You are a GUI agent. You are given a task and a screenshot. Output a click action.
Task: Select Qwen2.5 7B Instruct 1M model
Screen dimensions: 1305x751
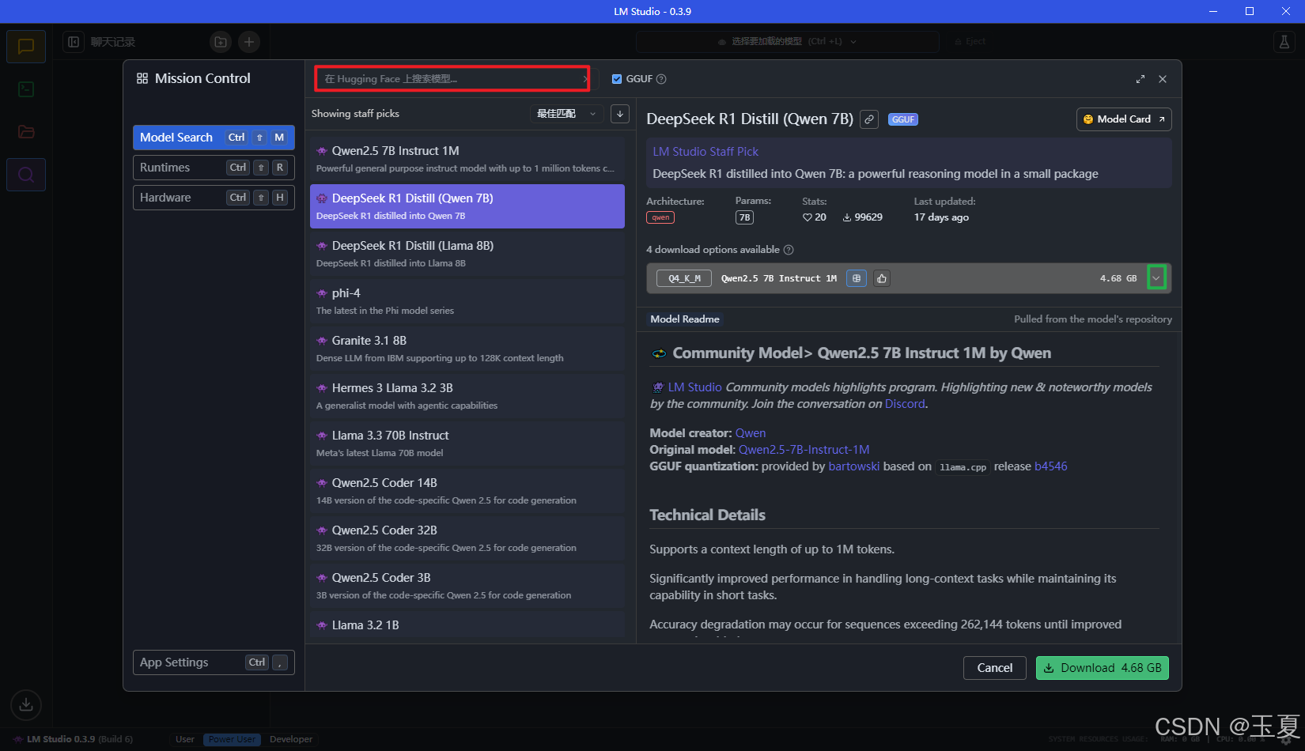point(467,159)
